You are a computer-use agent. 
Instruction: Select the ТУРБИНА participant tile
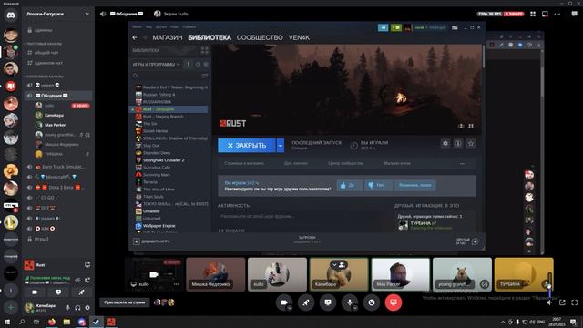pyautogui.click(x=524, y=274)
